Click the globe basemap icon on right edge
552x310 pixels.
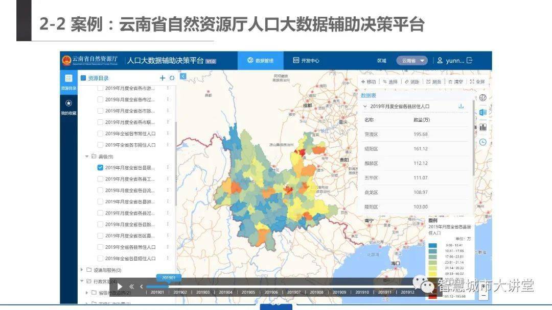482,97
